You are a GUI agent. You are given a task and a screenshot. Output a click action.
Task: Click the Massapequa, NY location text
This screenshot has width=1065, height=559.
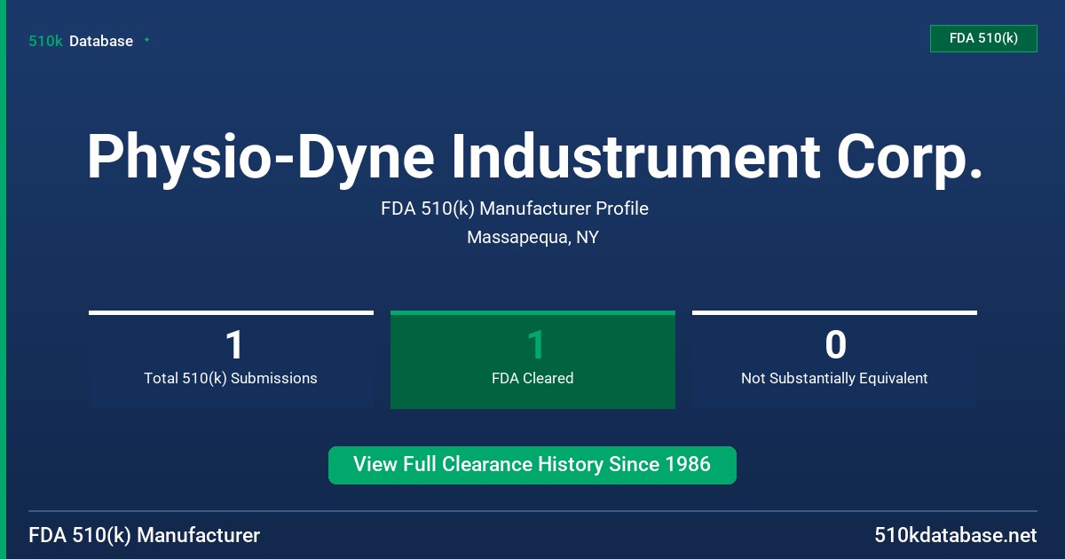[x=532, y=238]
